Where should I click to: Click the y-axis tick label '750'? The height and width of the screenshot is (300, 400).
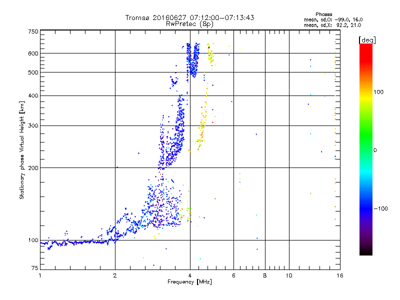(x=33, y=31)
